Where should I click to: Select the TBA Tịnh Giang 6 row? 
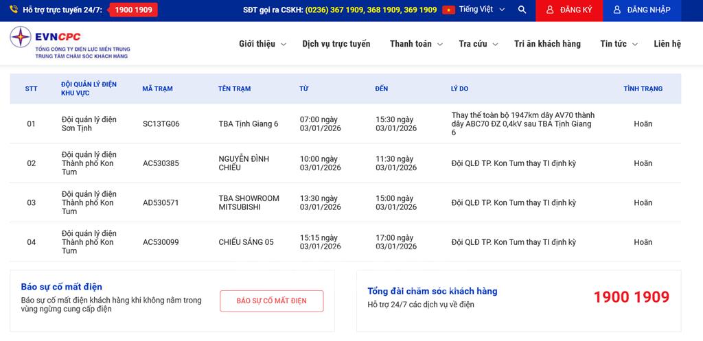point(248,124)
